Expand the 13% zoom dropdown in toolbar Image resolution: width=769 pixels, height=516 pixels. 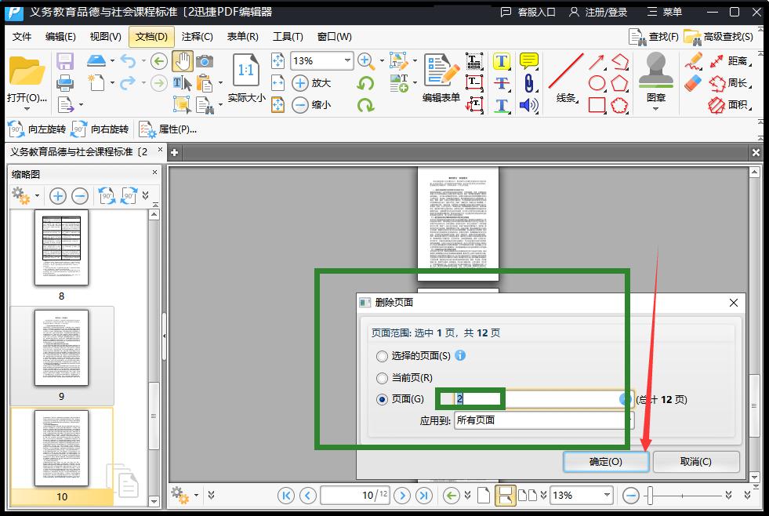pyautogui.click(x=347, y=61)
